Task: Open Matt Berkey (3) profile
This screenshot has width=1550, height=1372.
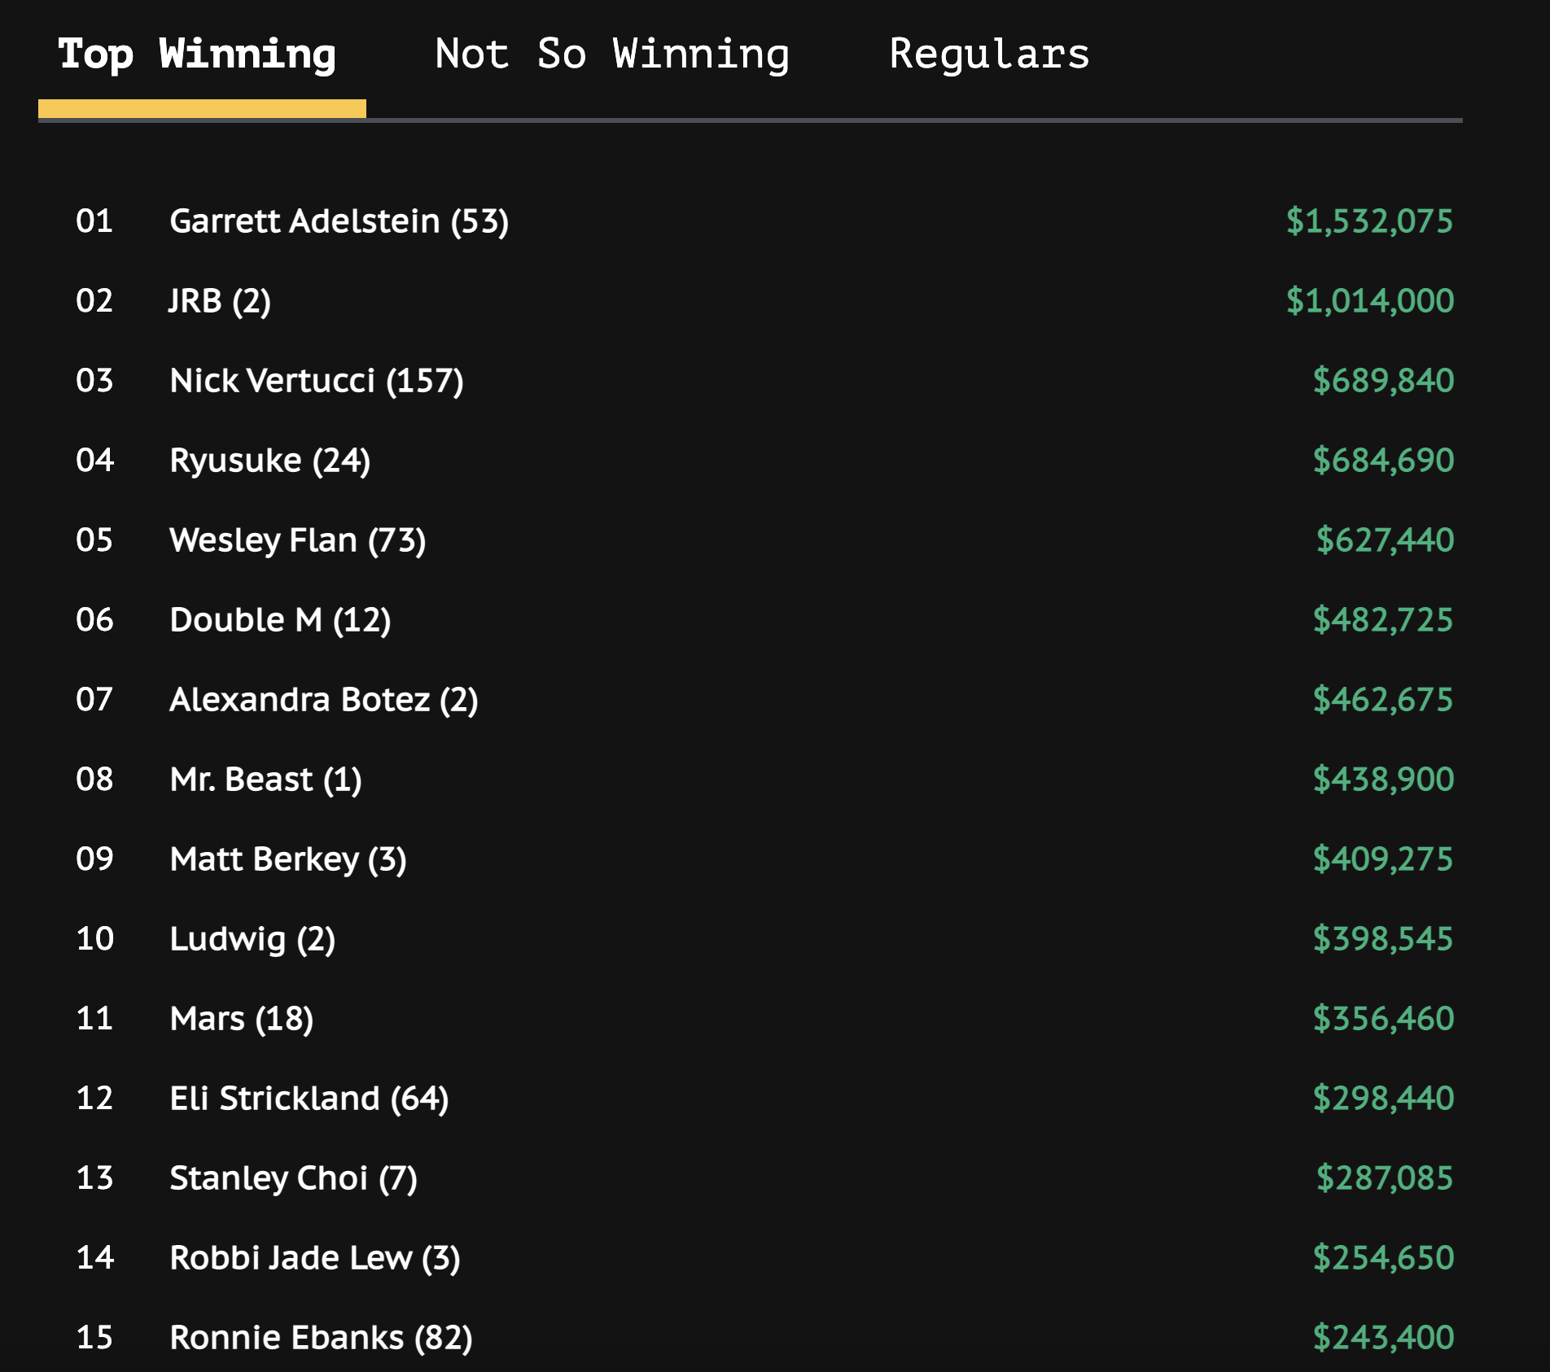Action: pyautogui.click(x=288, y=859)
